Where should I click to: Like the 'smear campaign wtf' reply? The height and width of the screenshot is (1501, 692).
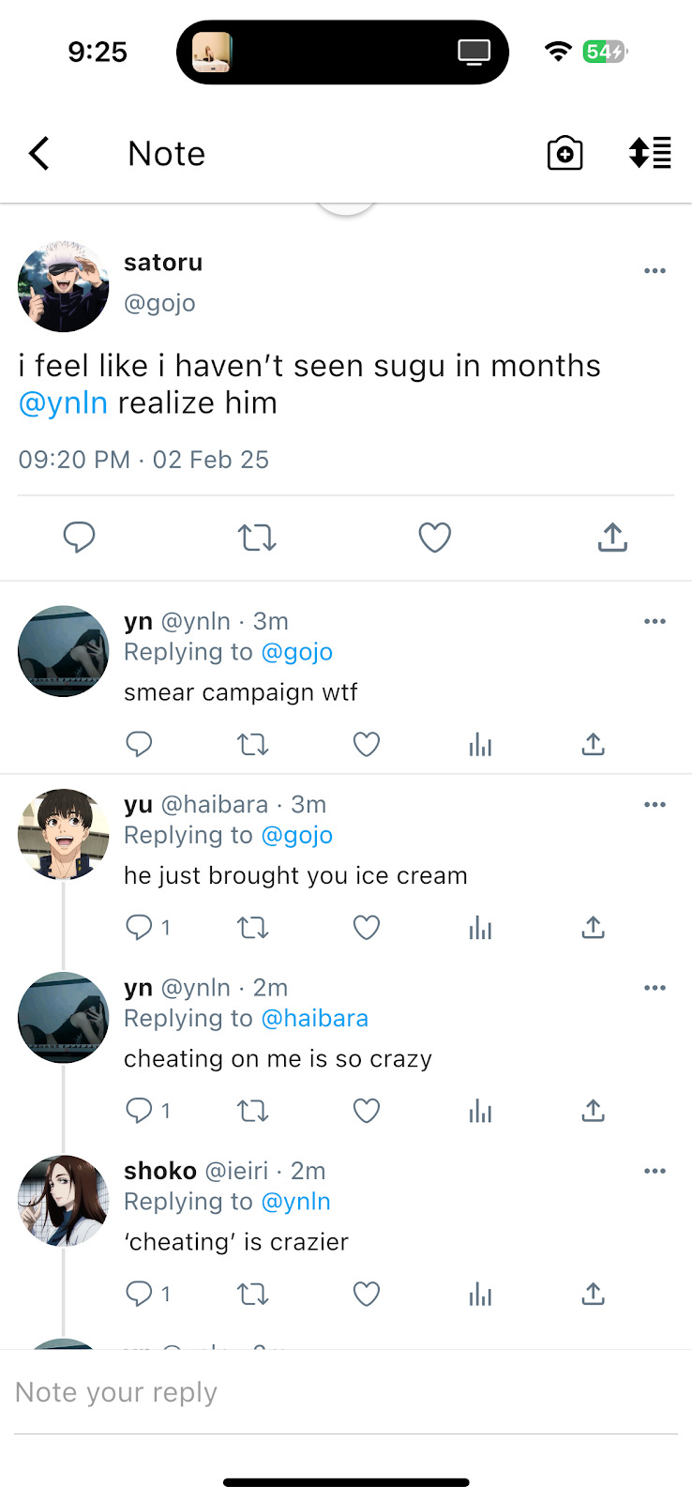coord(367,745)
